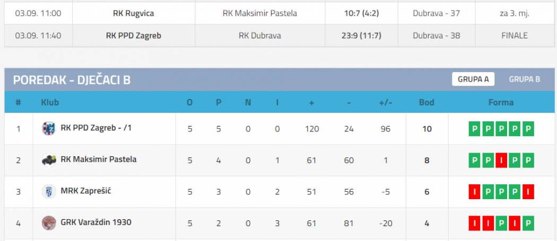Switch to the GRUPA B tab
Image resolution: width=557 pixels, height=241 pixels.
click(x=524, y=79)
